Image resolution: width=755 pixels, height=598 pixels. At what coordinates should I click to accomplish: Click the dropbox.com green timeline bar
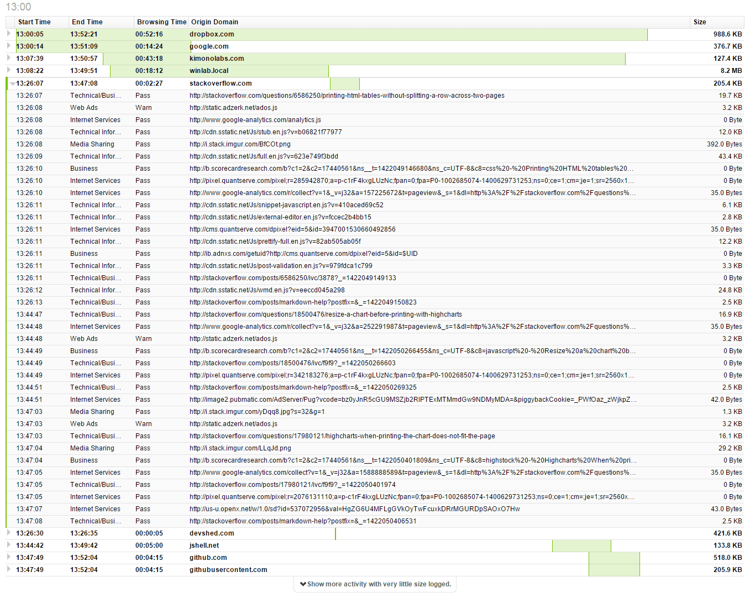point(332,34)
